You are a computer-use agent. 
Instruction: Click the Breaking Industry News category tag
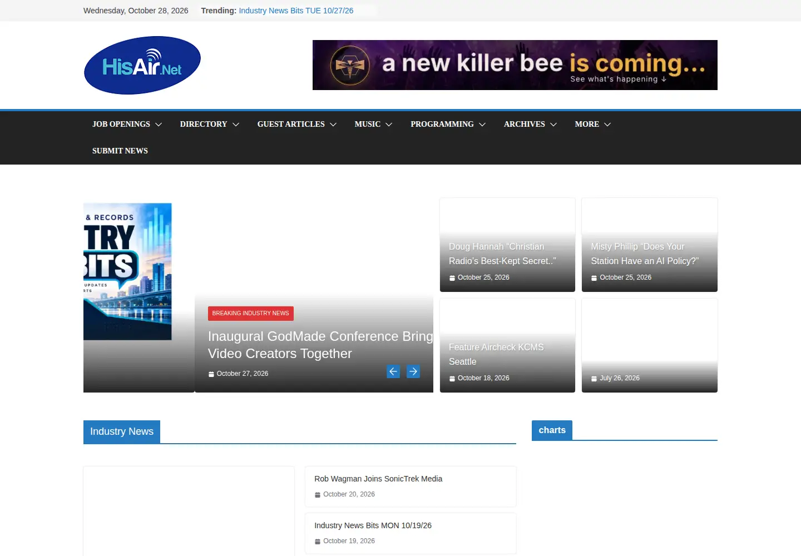pos(251,314)
